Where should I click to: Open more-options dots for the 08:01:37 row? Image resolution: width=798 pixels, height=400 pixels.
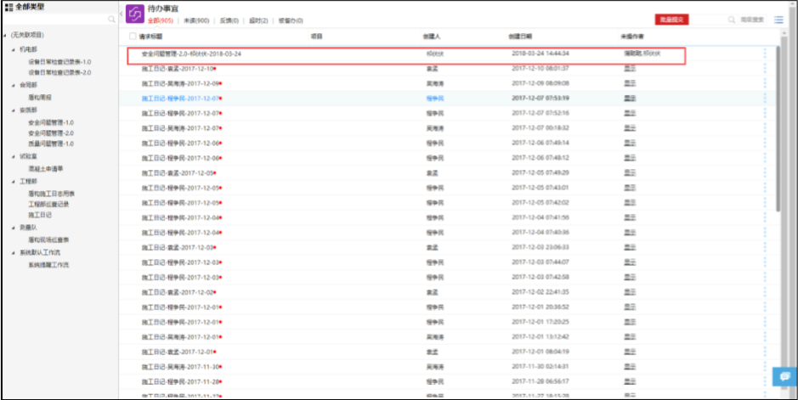click(764, 69)
